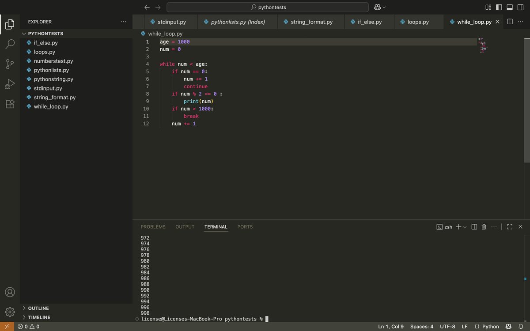Screen dimensions: 530x331
Task: Go back with the left arrow
Action: click(147, 7)
